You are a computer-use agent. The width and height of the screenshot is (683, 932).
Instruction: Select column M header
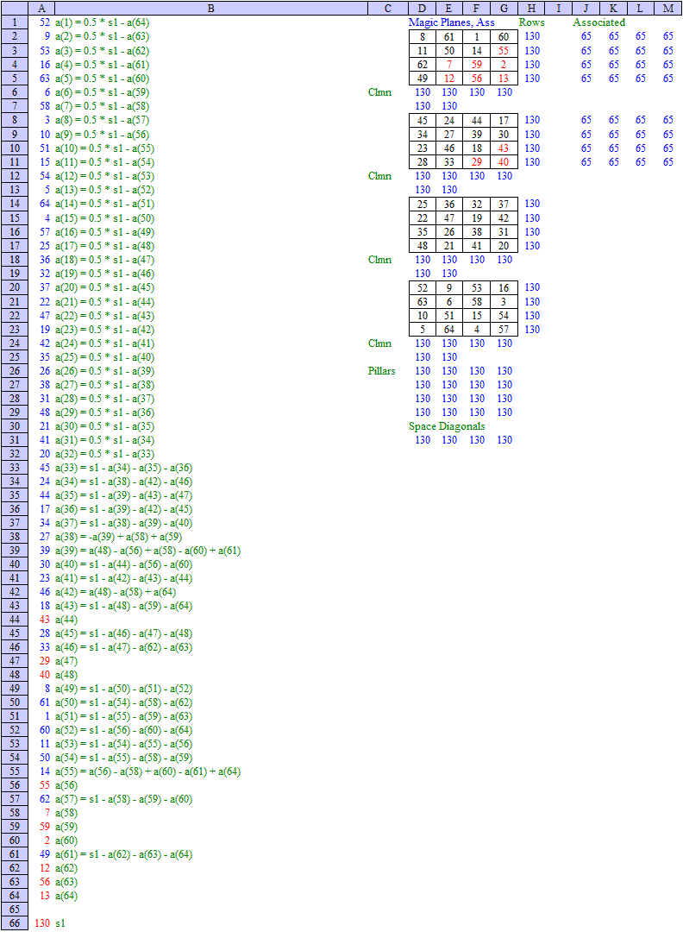668,9
